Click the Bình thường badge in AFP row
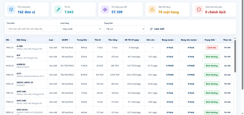This screenshot has height=115, width=244. [x=212, y=57]
